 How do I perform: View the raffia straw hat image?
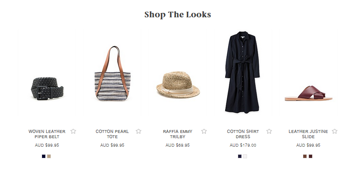[x=178, y=72]
